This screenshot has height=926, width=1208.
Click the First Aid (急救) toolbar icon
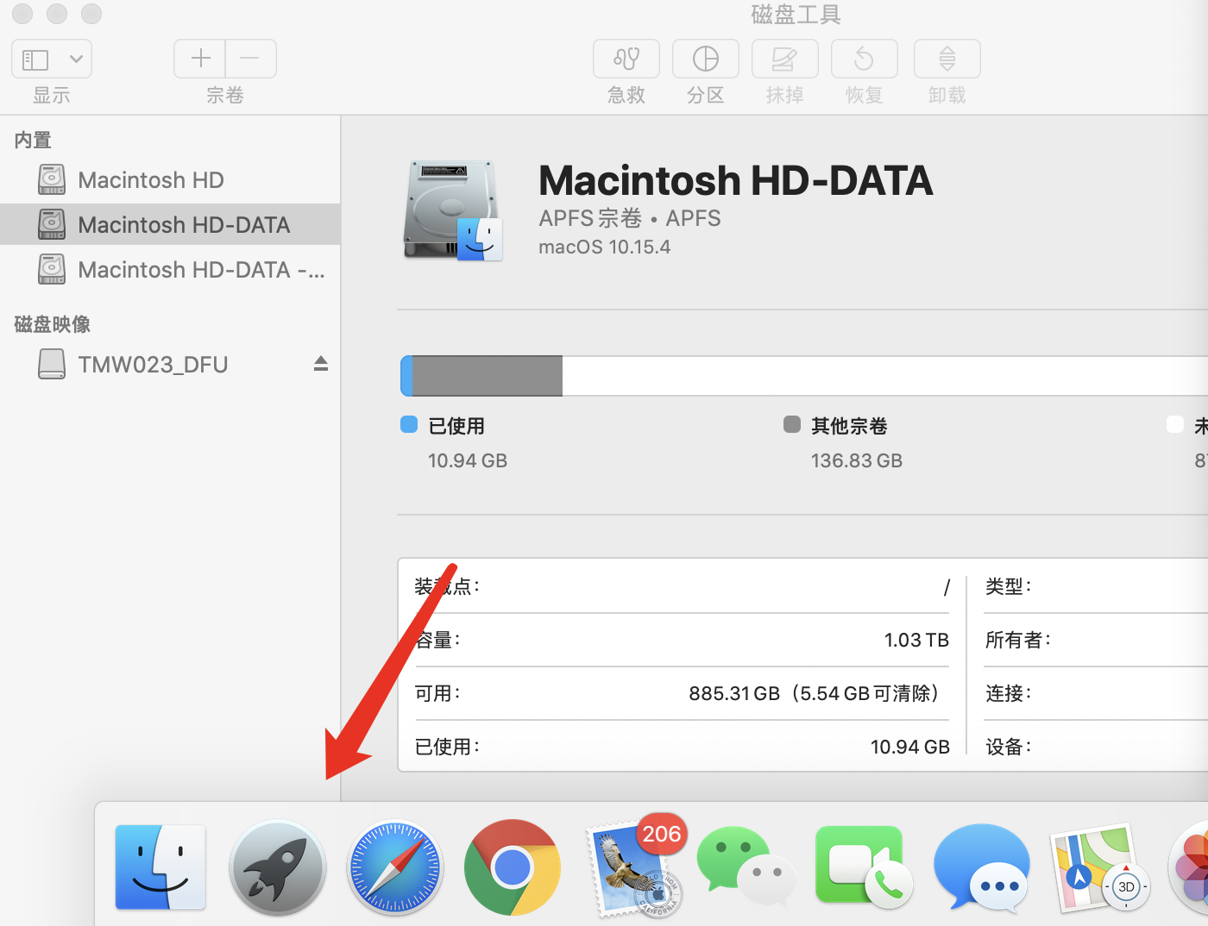click(626, 59)
